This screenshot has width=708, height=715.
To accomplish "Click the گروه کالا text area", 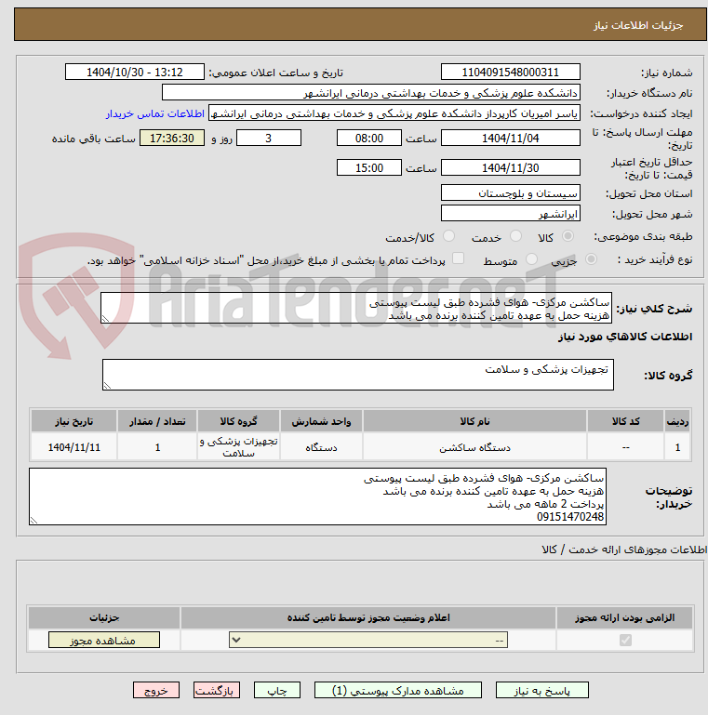I will 358,375.
